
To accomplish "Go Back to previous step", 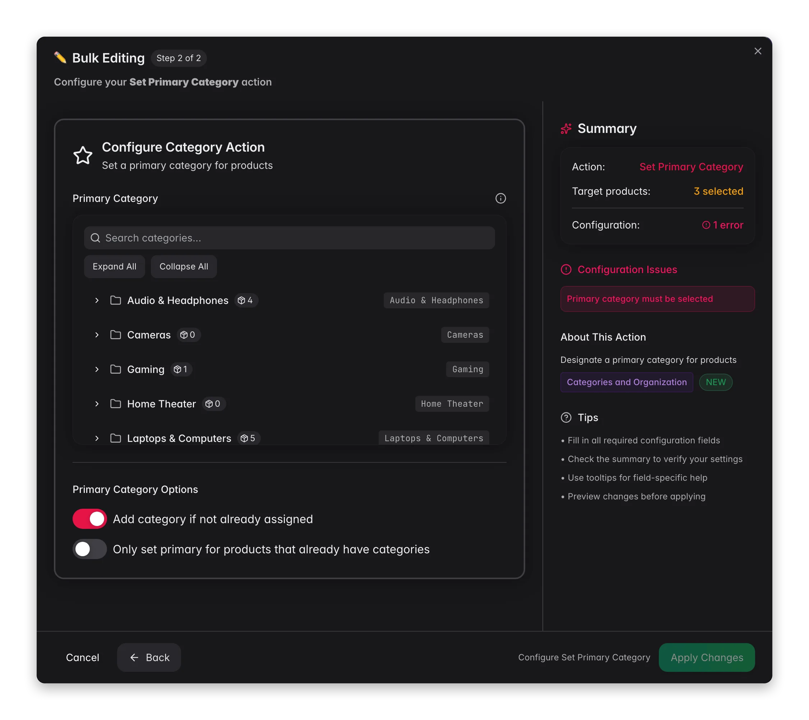I will 149,657.
